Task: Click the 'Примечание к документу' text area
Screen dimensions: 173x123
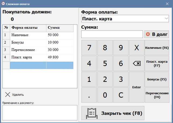Action: 40,113
